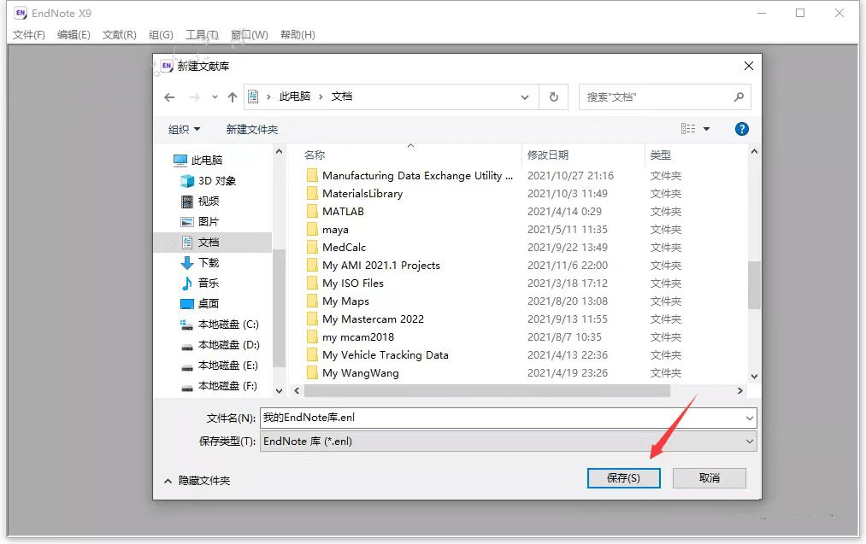Open 文献(R) menu in EndNote
This screenshot has width=866, height=544.
120,35
